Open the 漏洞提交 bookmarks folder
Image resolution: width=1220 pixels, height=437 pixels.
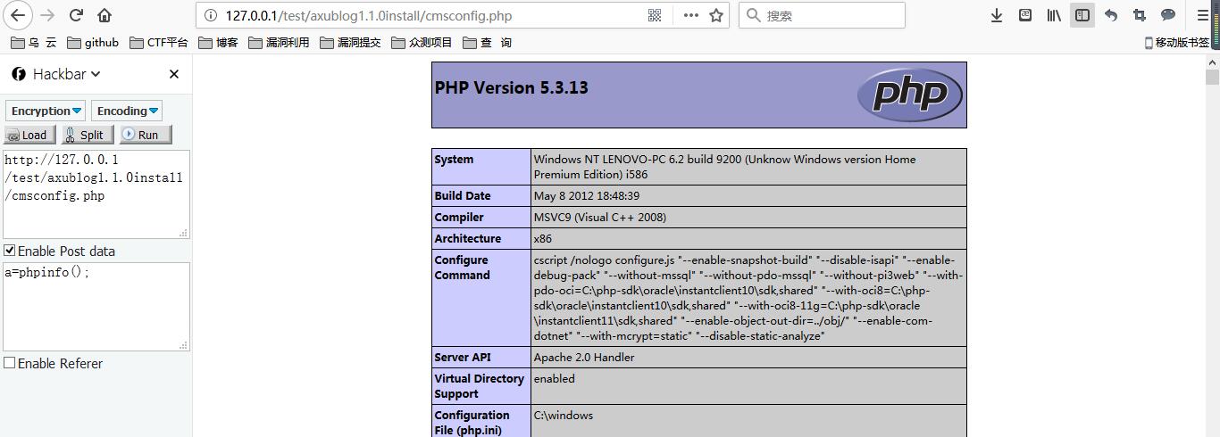(350, 42)
